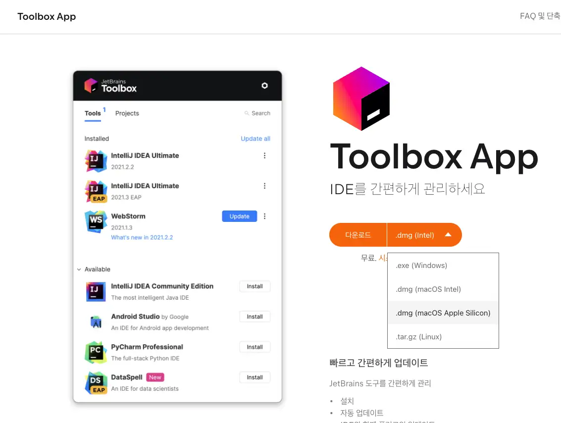The image size is (561, 423).
Task: Click 'The most intelligent Java IDE' description
Action: [x=150, y=298]
